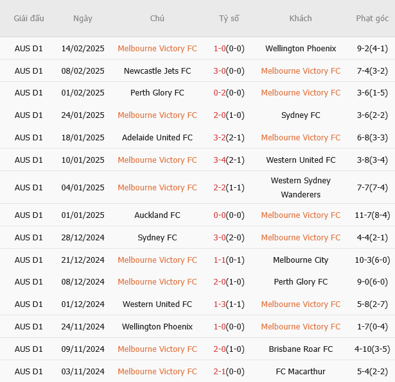Screen dimensions: 395x382
Task: Click score 3-2(2-1) in Adelaide United row
Action: coord(229,137)
